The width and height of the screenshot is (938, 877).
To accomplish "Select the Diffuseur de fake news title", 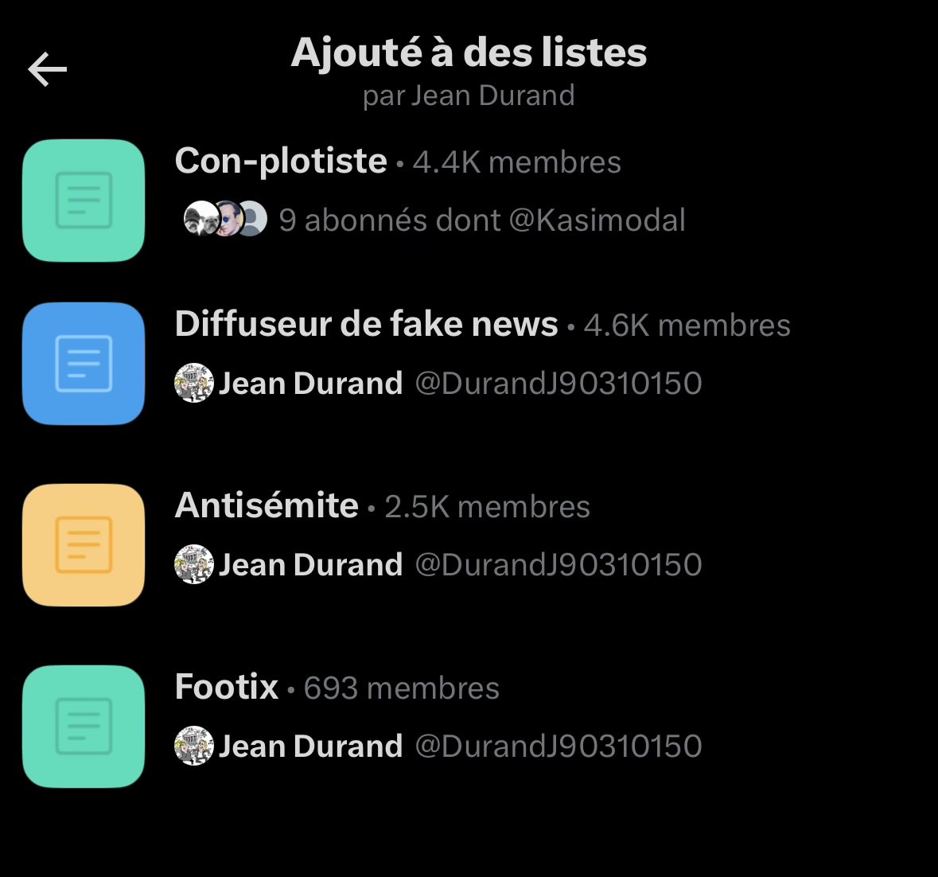I will tap(366, 324).
